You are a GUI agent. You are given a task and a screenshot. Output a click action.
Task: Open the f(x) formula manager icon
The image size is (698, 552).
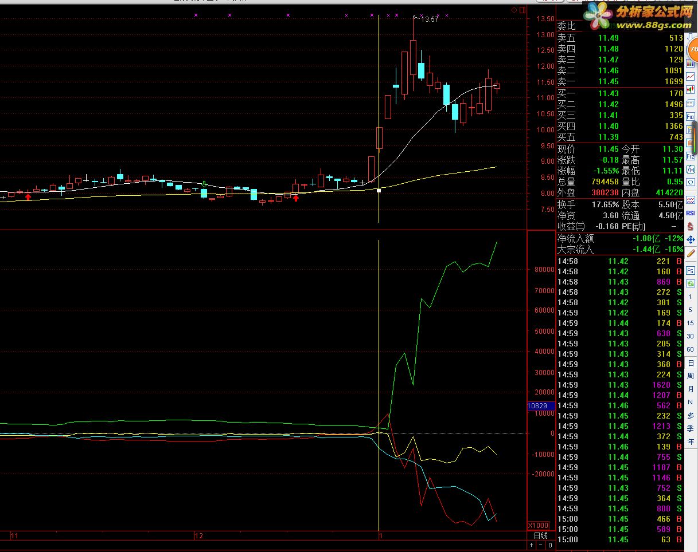691,169
